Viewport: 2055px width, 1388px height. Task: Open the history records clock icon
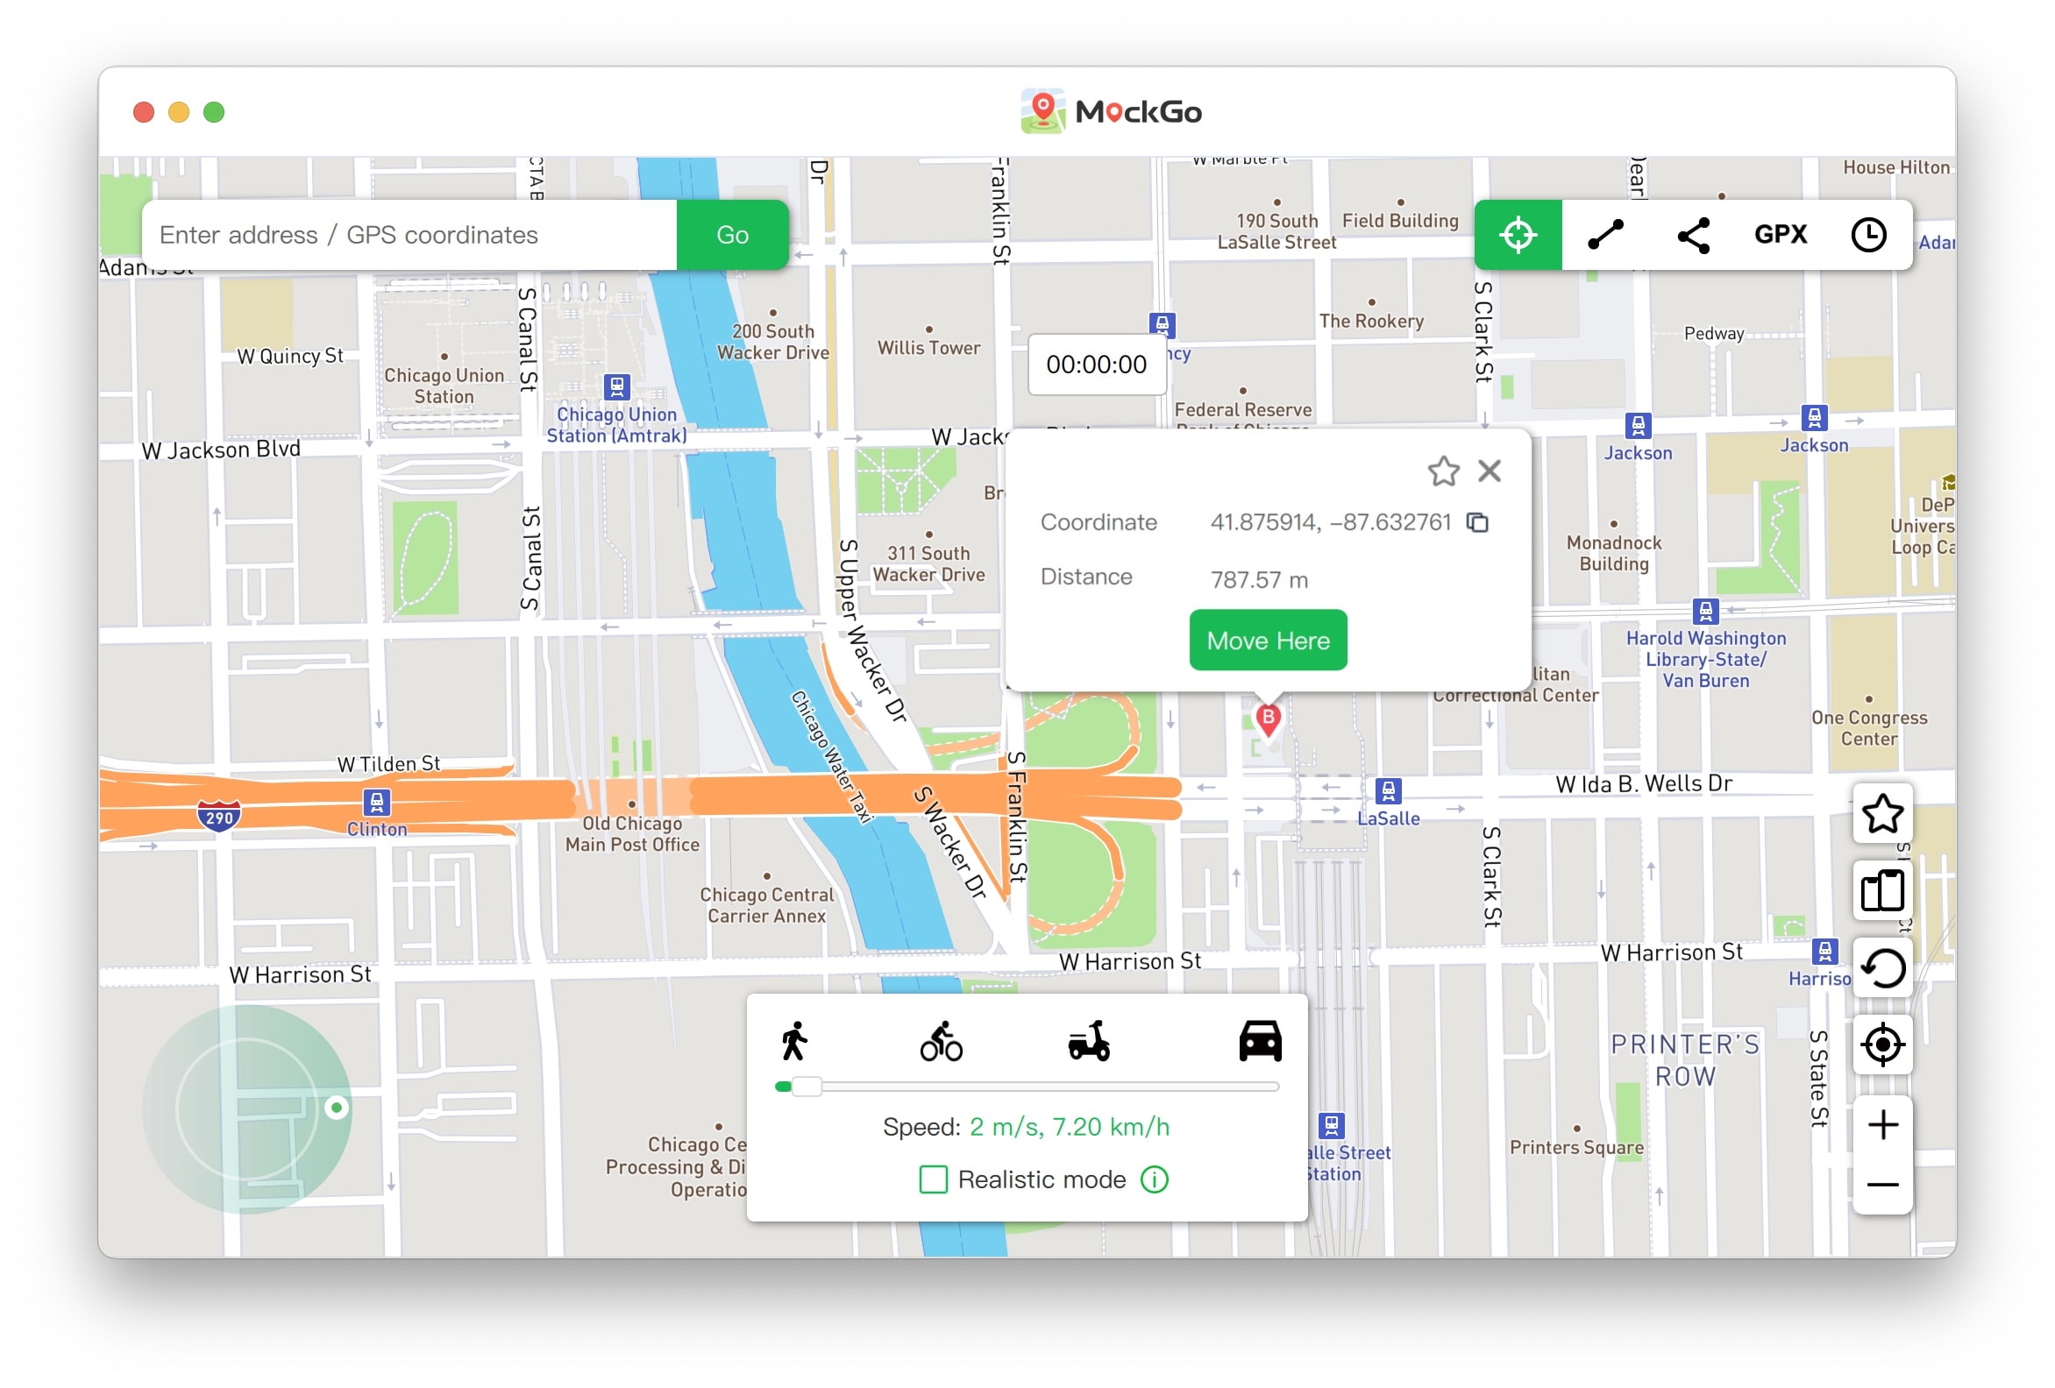point(1867,234)
